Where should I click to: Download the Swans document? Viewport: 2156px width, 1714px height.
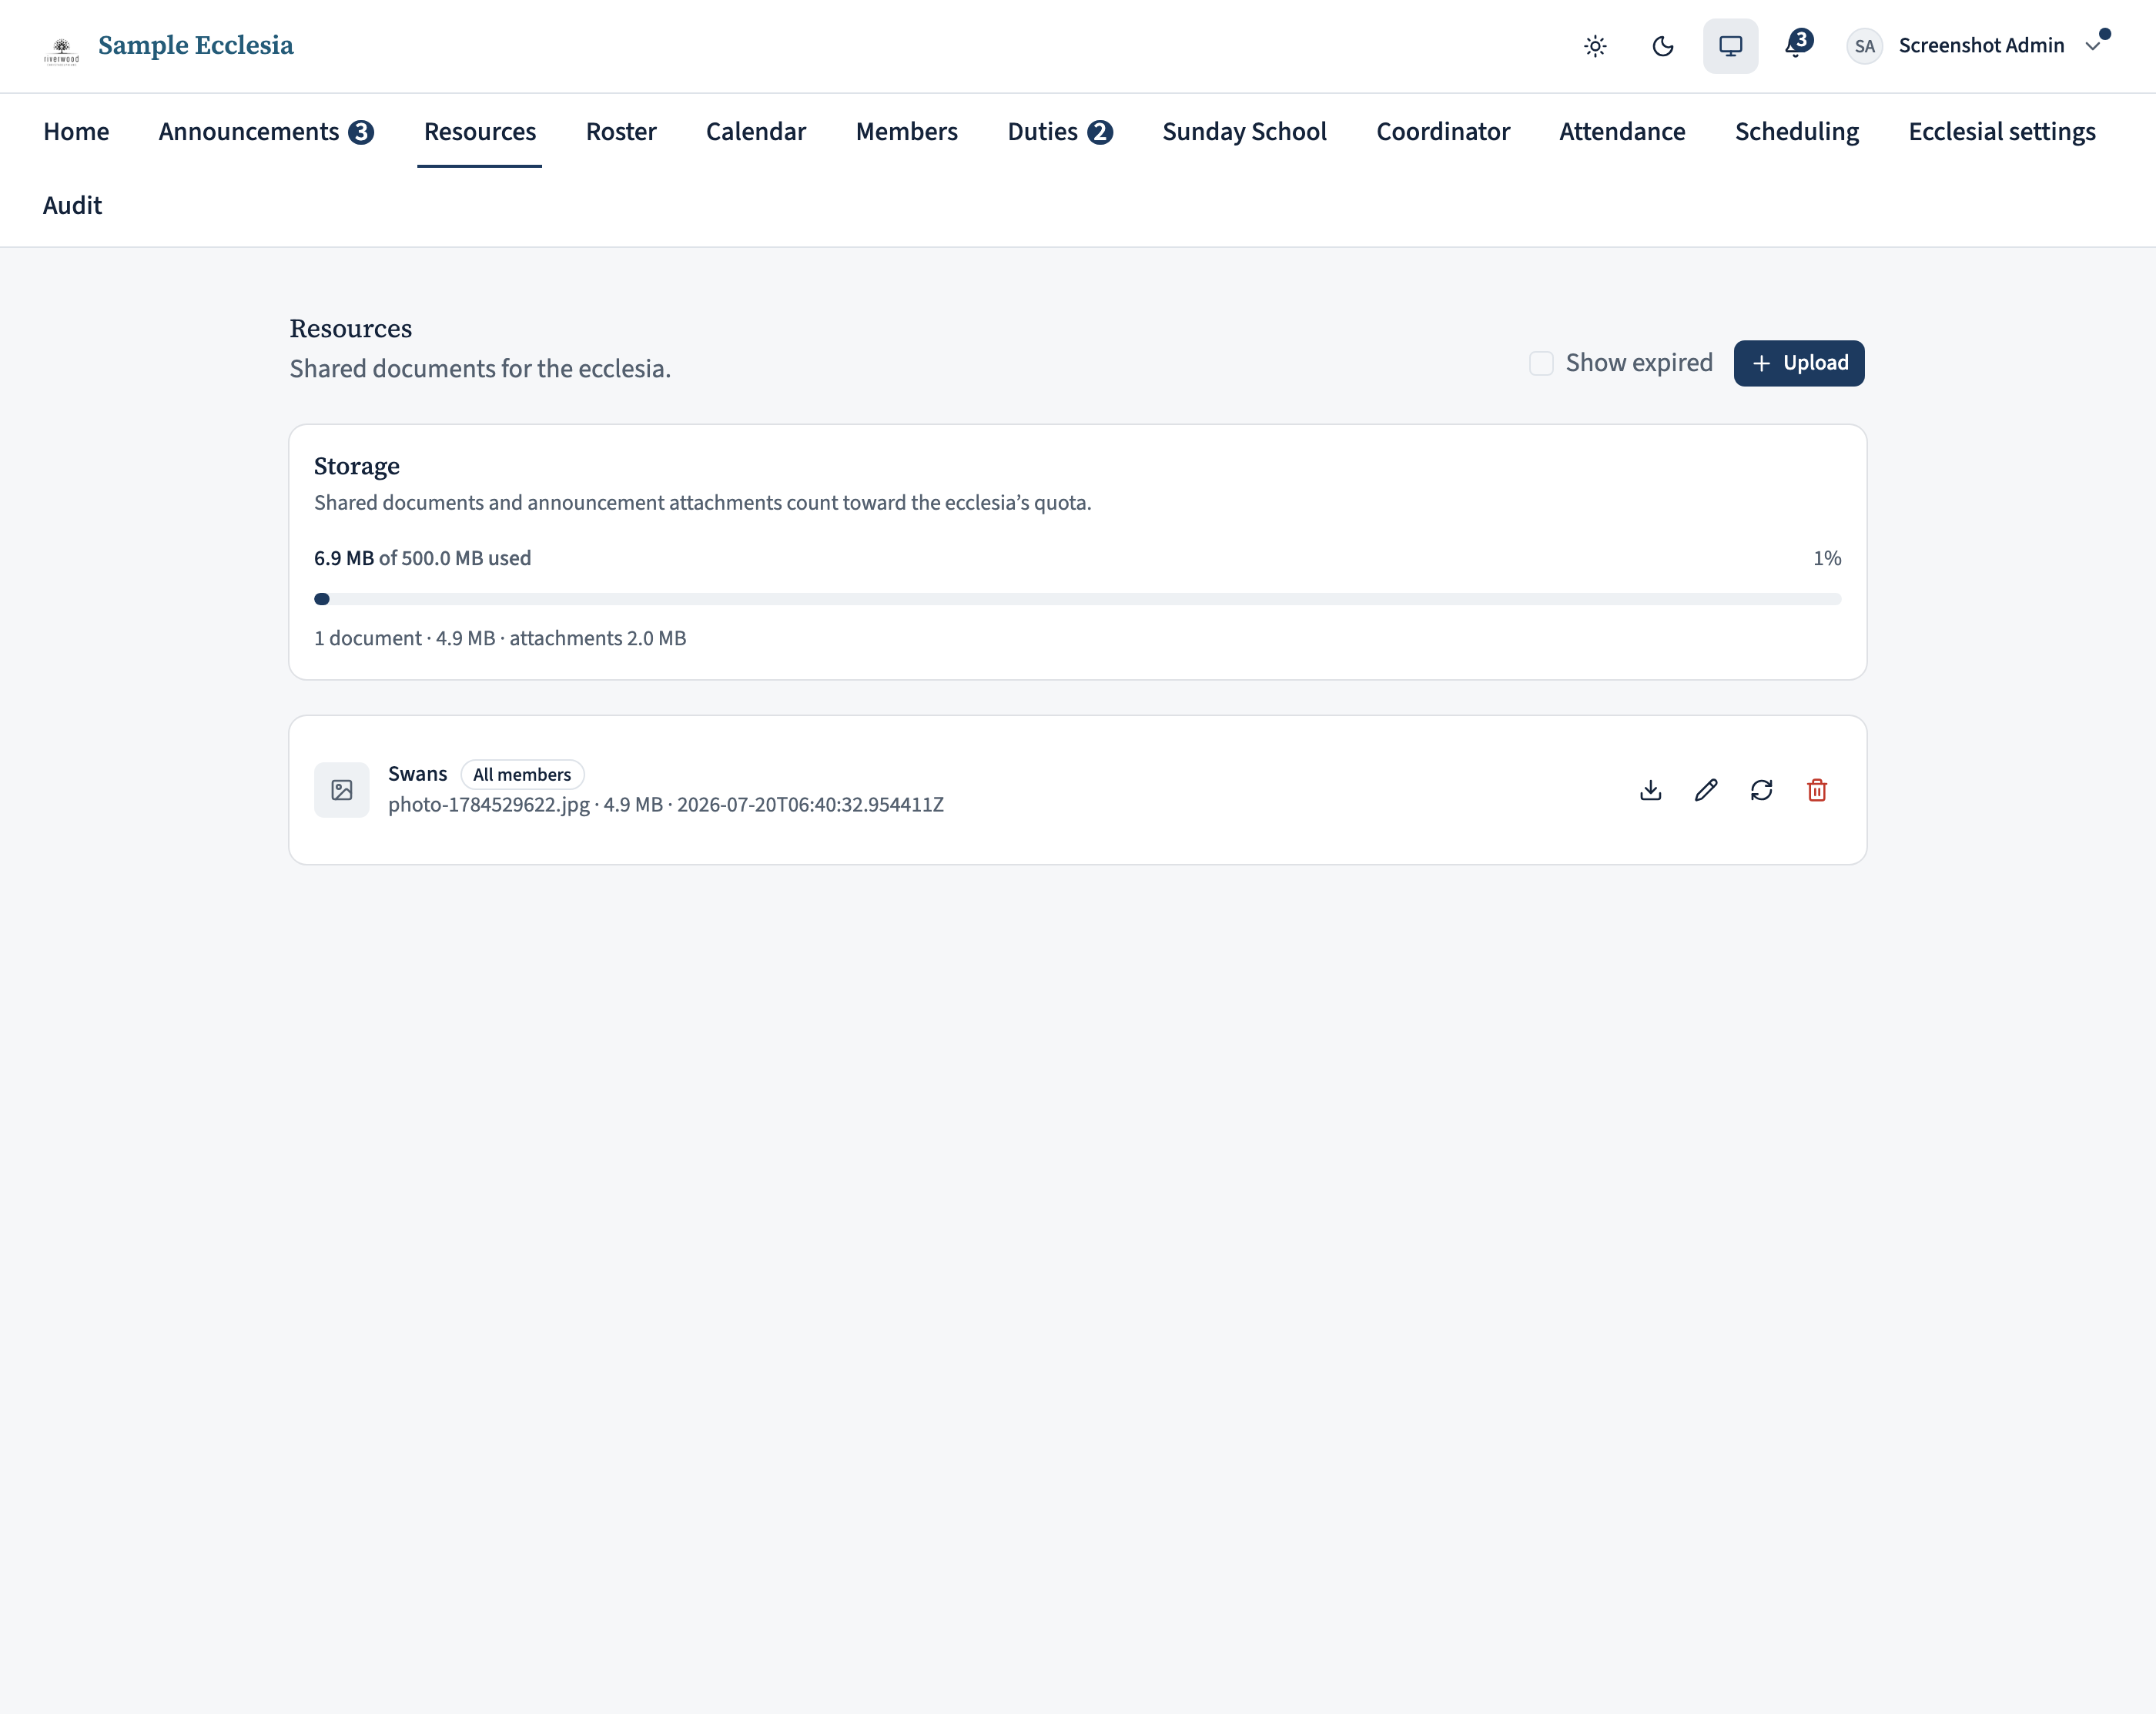(x=1651, y=790)
